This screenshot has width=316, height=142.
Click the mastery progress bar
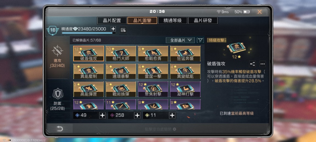tap(89, 33)
